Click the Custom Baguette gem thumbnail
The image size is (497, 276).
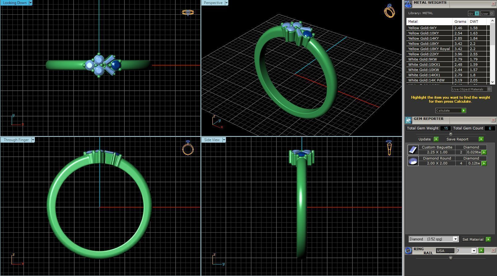point(413,150)
